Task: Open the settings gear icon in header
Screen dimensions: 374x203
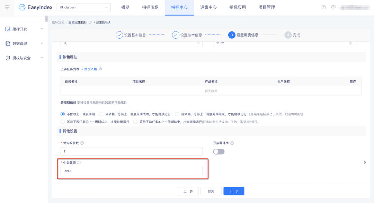Action: 333,7
